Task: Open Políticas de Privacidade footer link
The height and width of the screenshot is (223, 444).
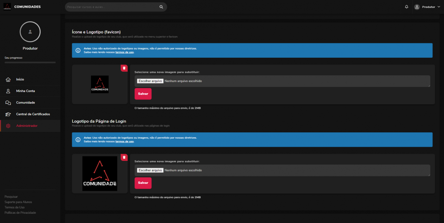Action: pos(20,213)
